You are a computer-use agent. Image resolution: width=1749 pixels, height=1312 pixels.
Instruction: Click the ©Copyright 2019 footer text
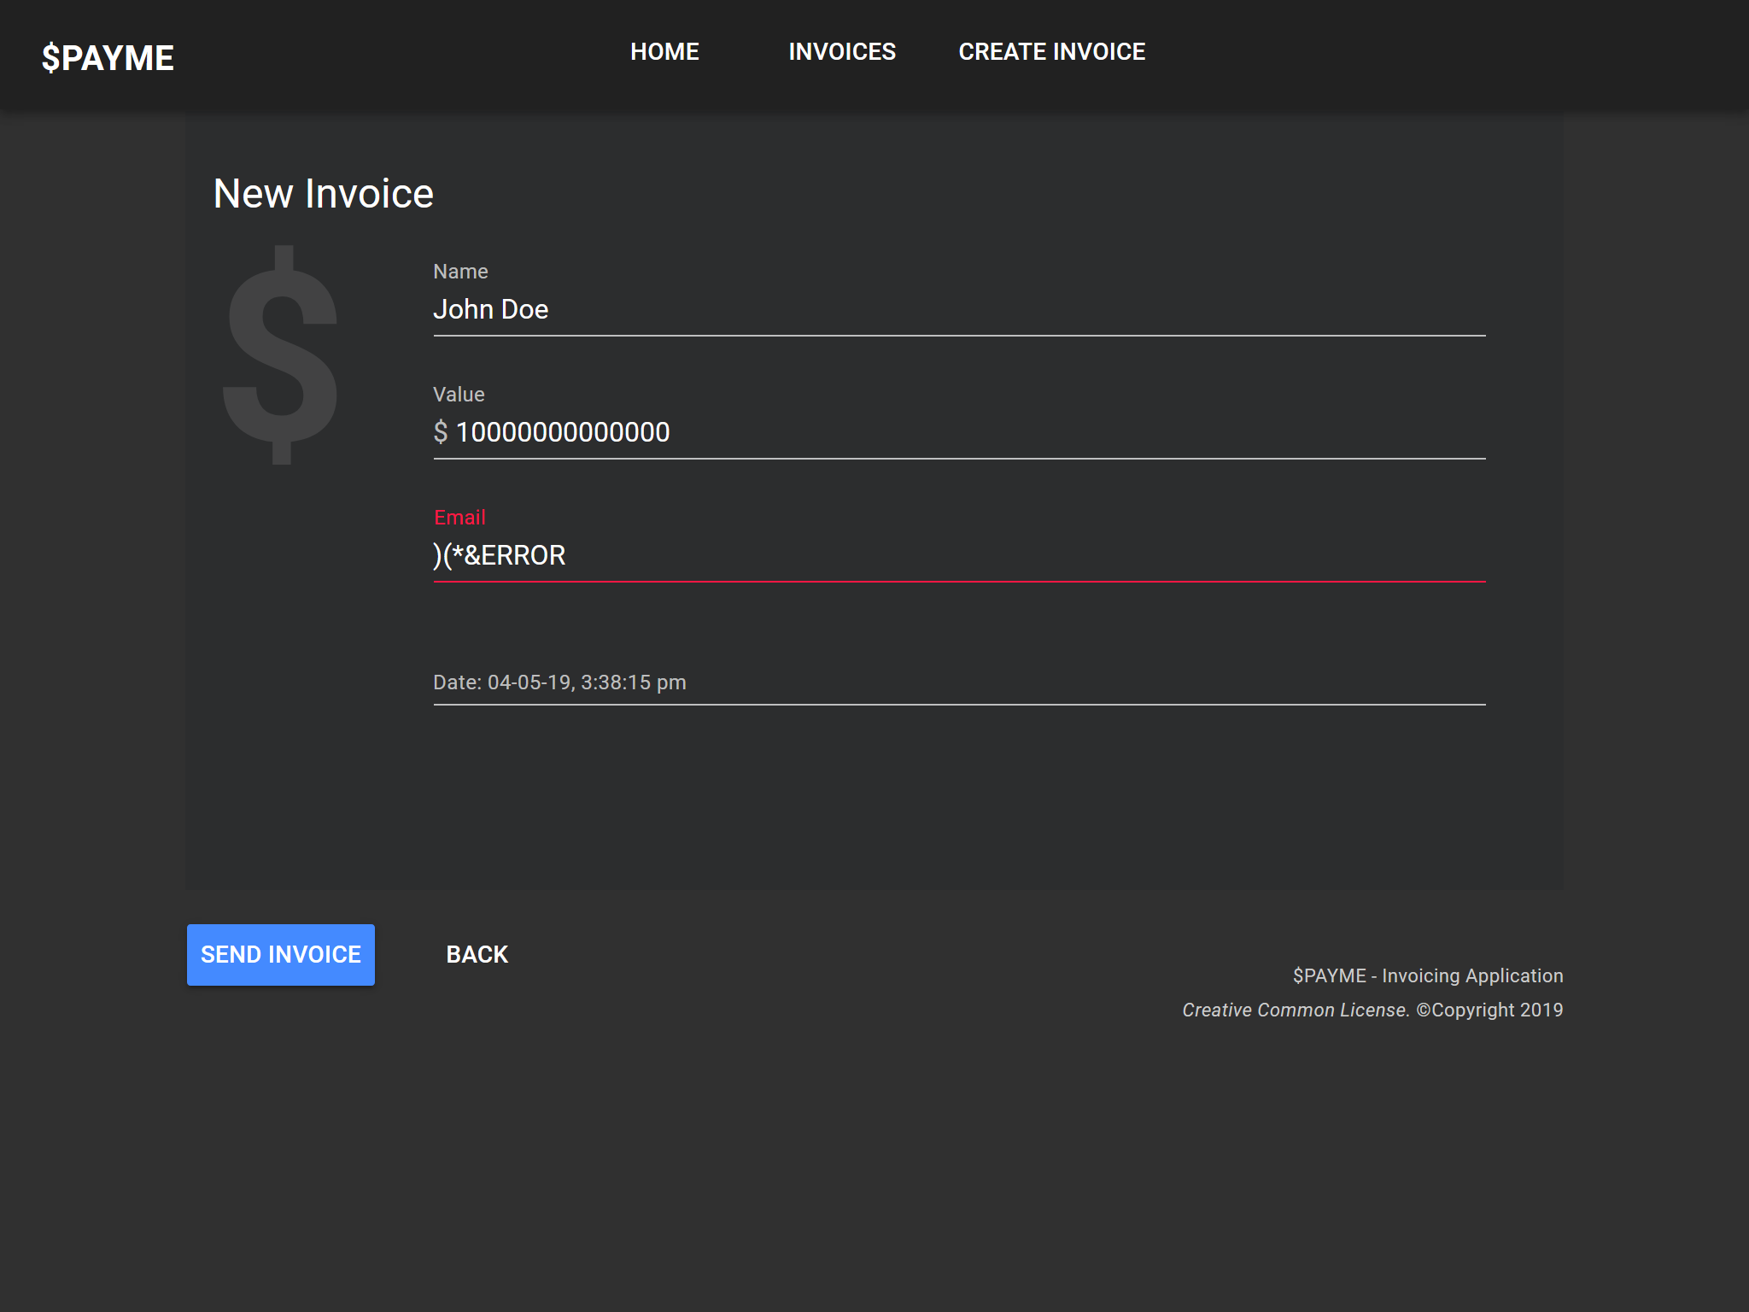(x=1489, y=1010)
